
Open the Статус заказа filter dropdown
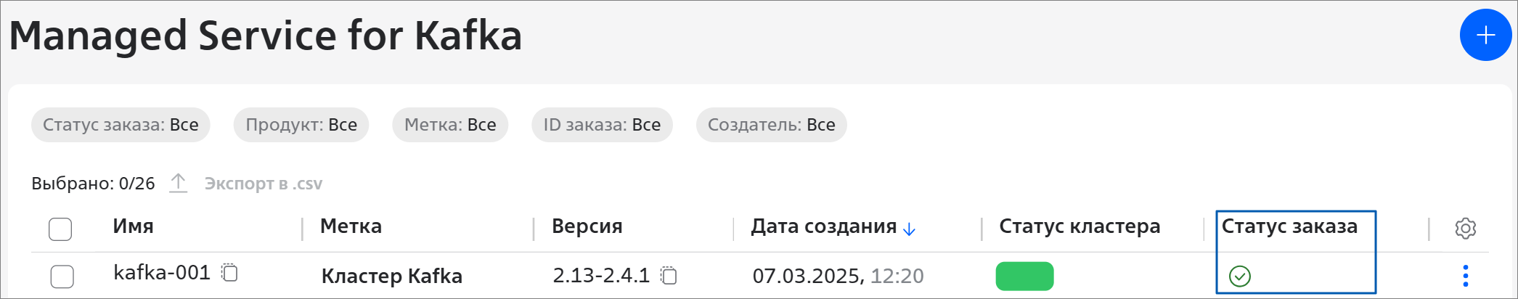[x=121, y=125]
